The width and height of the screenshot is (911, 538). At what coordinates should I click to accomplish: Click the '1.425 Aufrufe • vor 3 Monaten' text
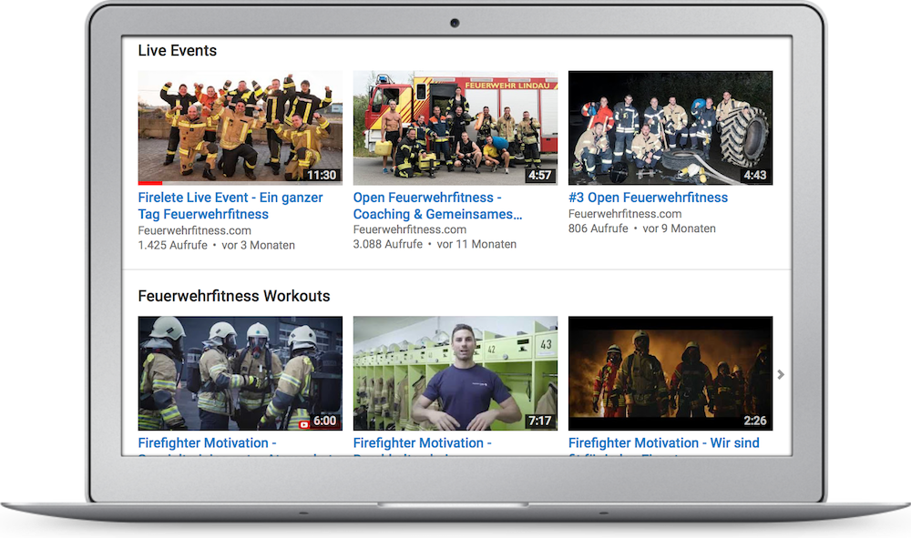point(216,246)
